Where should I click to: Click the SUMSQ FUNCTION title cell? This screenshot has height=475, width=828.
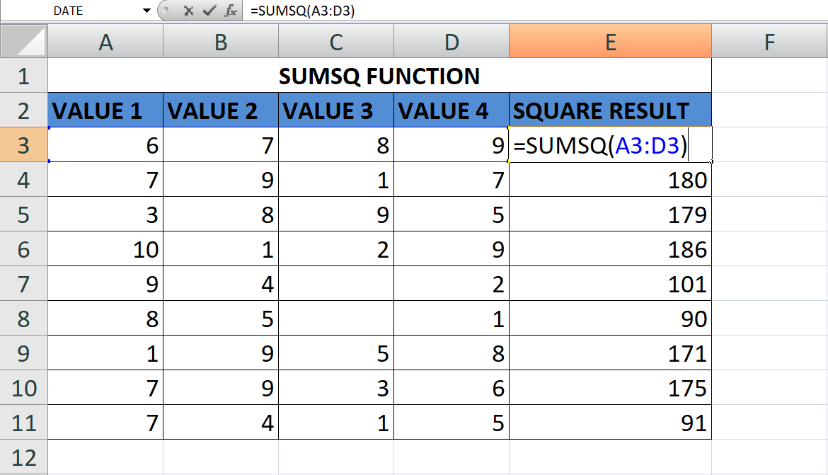click(x=379, y=76)
